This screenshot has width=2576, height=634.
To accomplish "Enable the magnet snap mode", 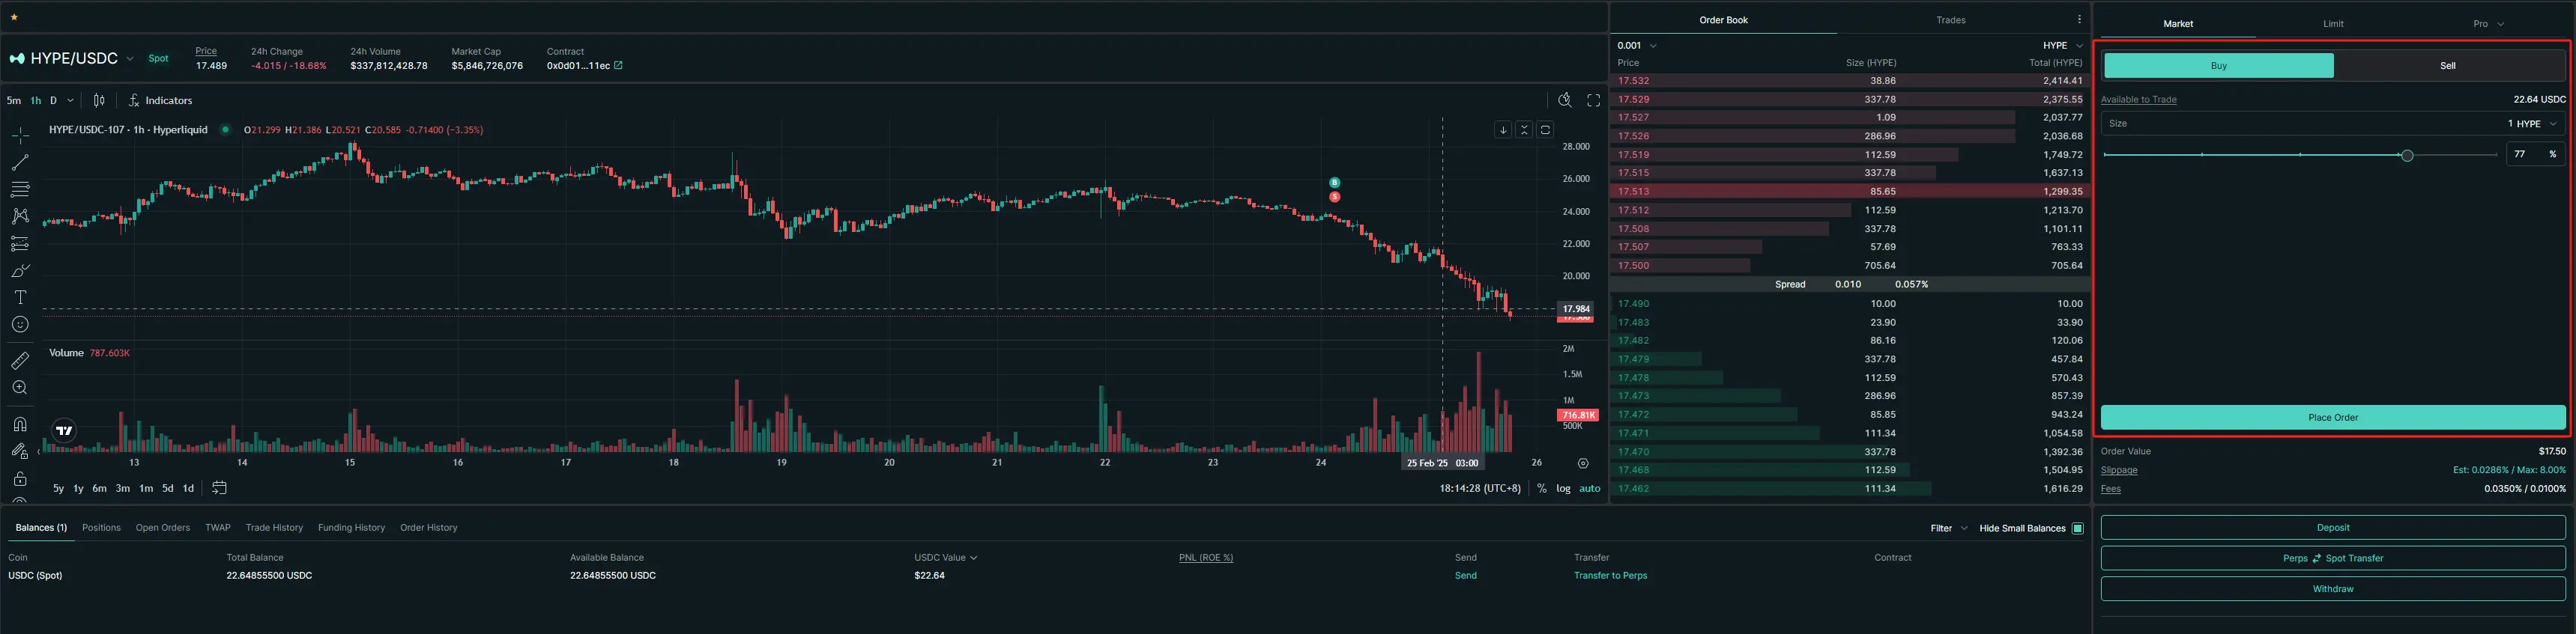I will 20,424.
